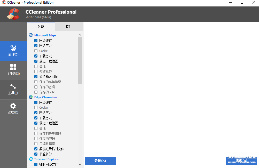259x168 pixels.
Task: Open the 选项 gear options icon
Action: click(13, 106)
